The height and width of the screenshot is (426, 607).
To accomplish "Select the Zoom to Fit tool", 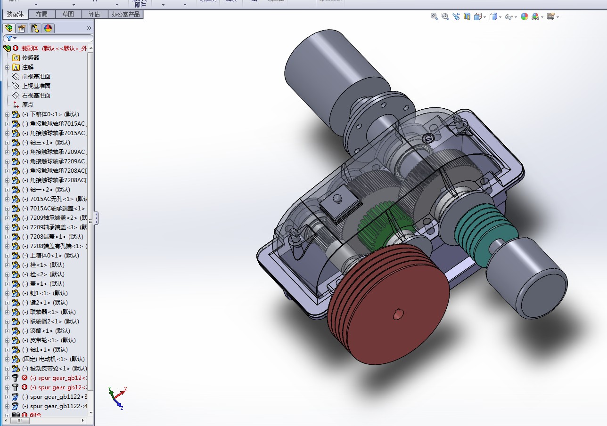I will (434, 16).
